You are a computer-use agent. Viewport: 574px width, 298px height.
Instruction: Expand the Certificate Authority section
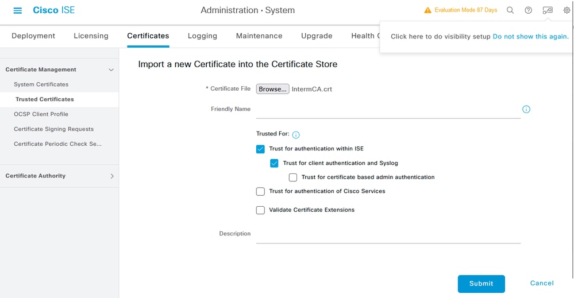pyautogui.click(x=112, y=176)
